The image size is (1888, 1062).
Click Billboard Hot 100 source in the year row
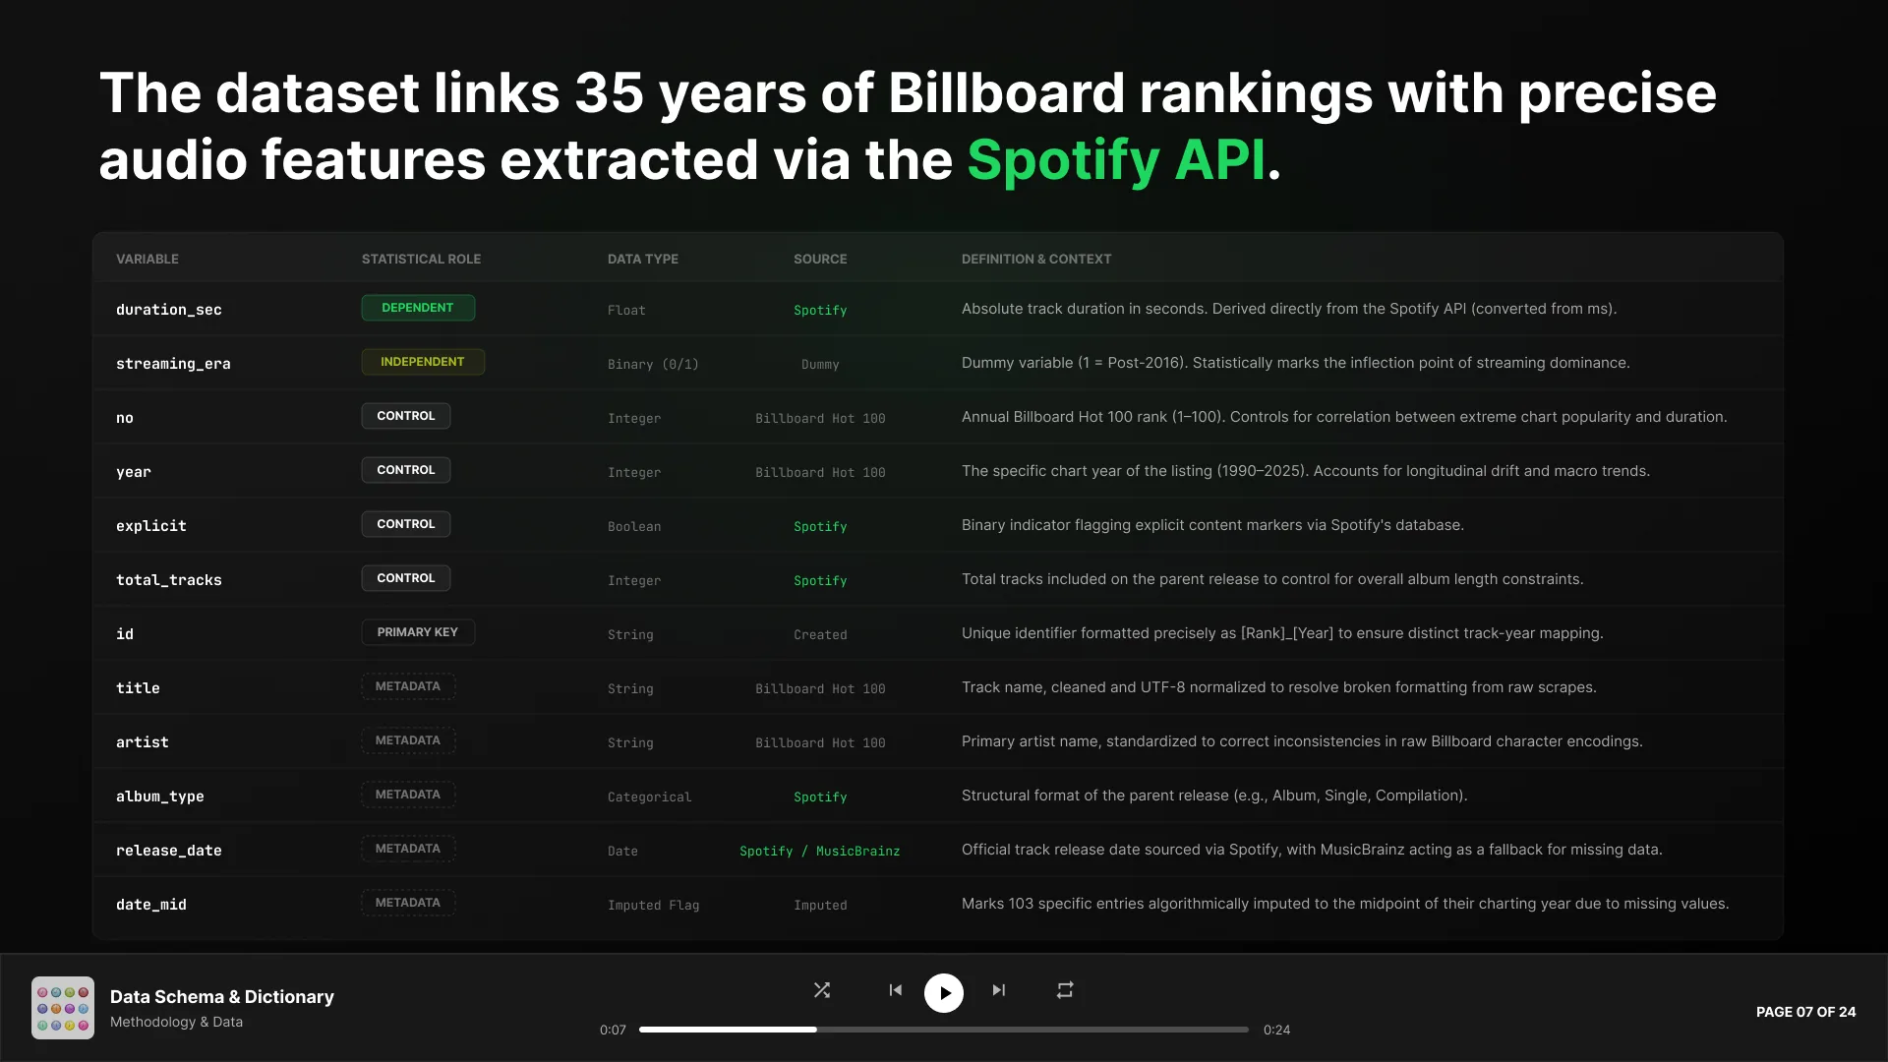[x=820, y=472]
